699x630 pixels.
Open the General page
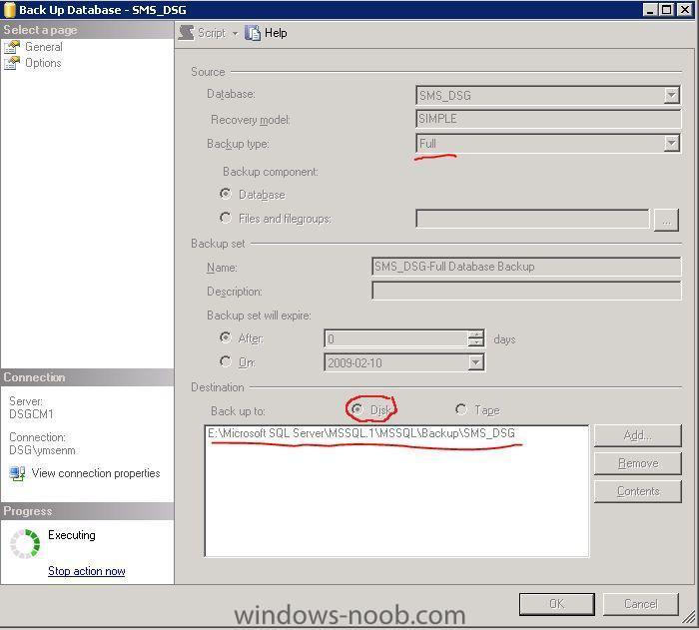pos(44,46)
